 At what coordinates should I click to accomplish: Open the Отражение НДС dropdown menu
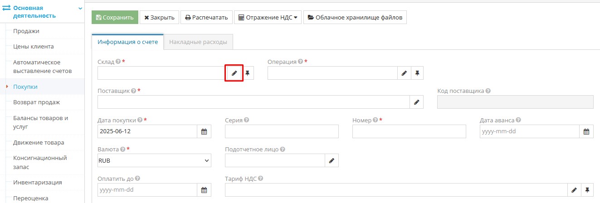[x=268, y=18]
